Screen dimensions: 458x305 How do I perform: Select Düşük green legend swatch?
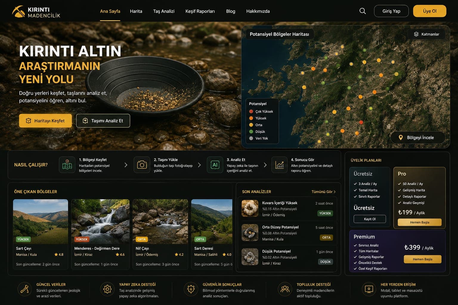coord(251,132)
